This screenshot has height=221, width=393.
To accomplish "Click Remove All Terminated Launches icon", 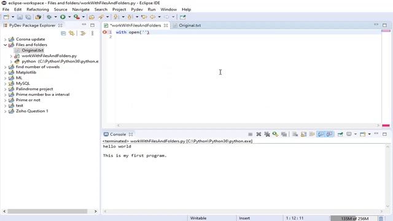I will pyautogui.click(x=267, y=134).
